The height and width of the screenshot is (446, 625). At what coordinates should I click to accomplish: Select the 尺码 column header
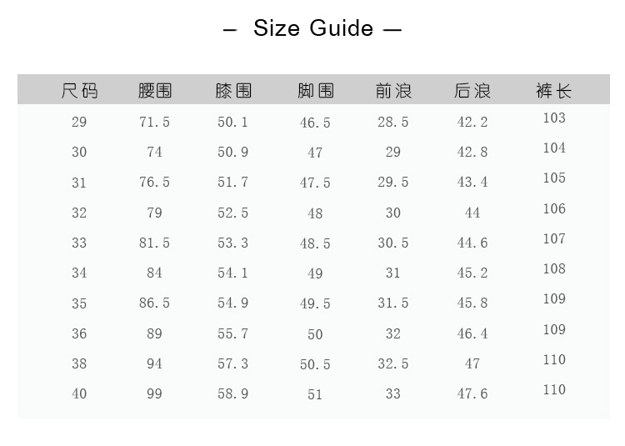79,90
